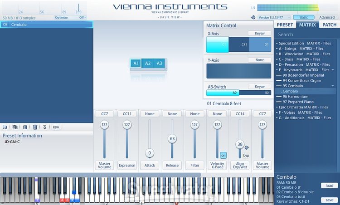Click the up-arrow icon in the list toolbar

point(45,127)
